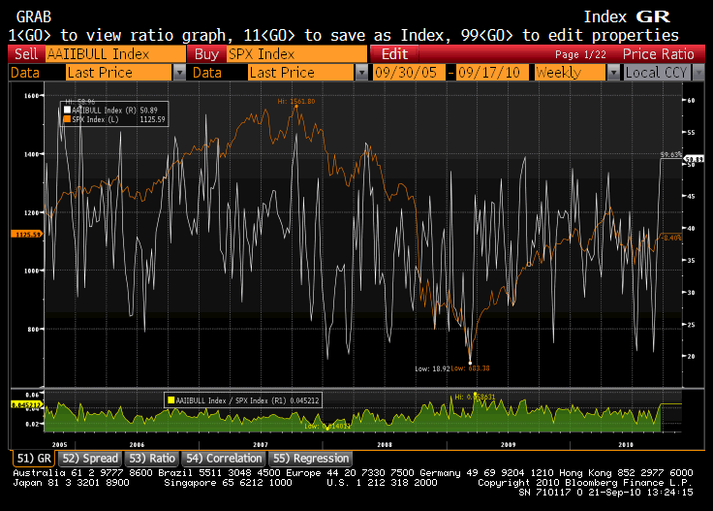Click the 2006 year label on axis

tap(137, 444)
